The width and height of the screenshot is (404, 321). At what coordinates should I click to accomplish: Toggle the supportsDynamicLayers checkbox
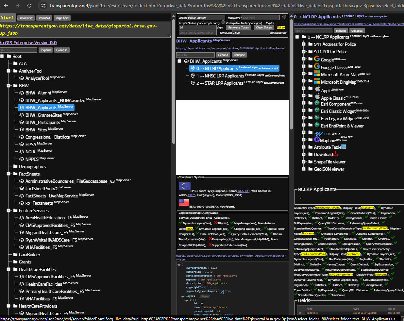(222, 292)
